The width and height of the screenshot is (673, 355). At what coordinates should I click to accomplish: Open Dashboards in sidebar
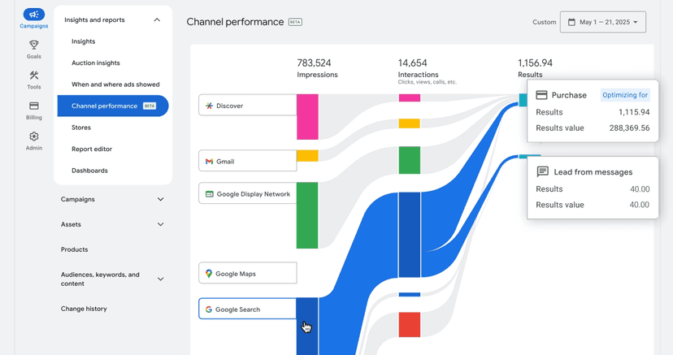click(89, 171)
